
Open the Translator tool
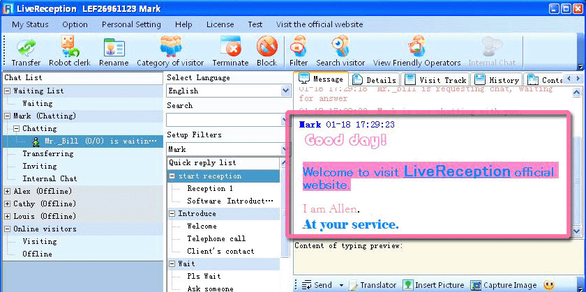click(373, 285)
